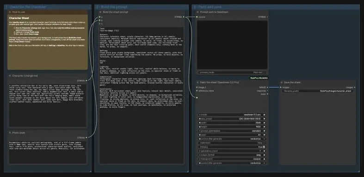The width and height of the screenshot is (364, 177).
Task: Select group title 1 - Describe the character
Action: tap(26, 7)
